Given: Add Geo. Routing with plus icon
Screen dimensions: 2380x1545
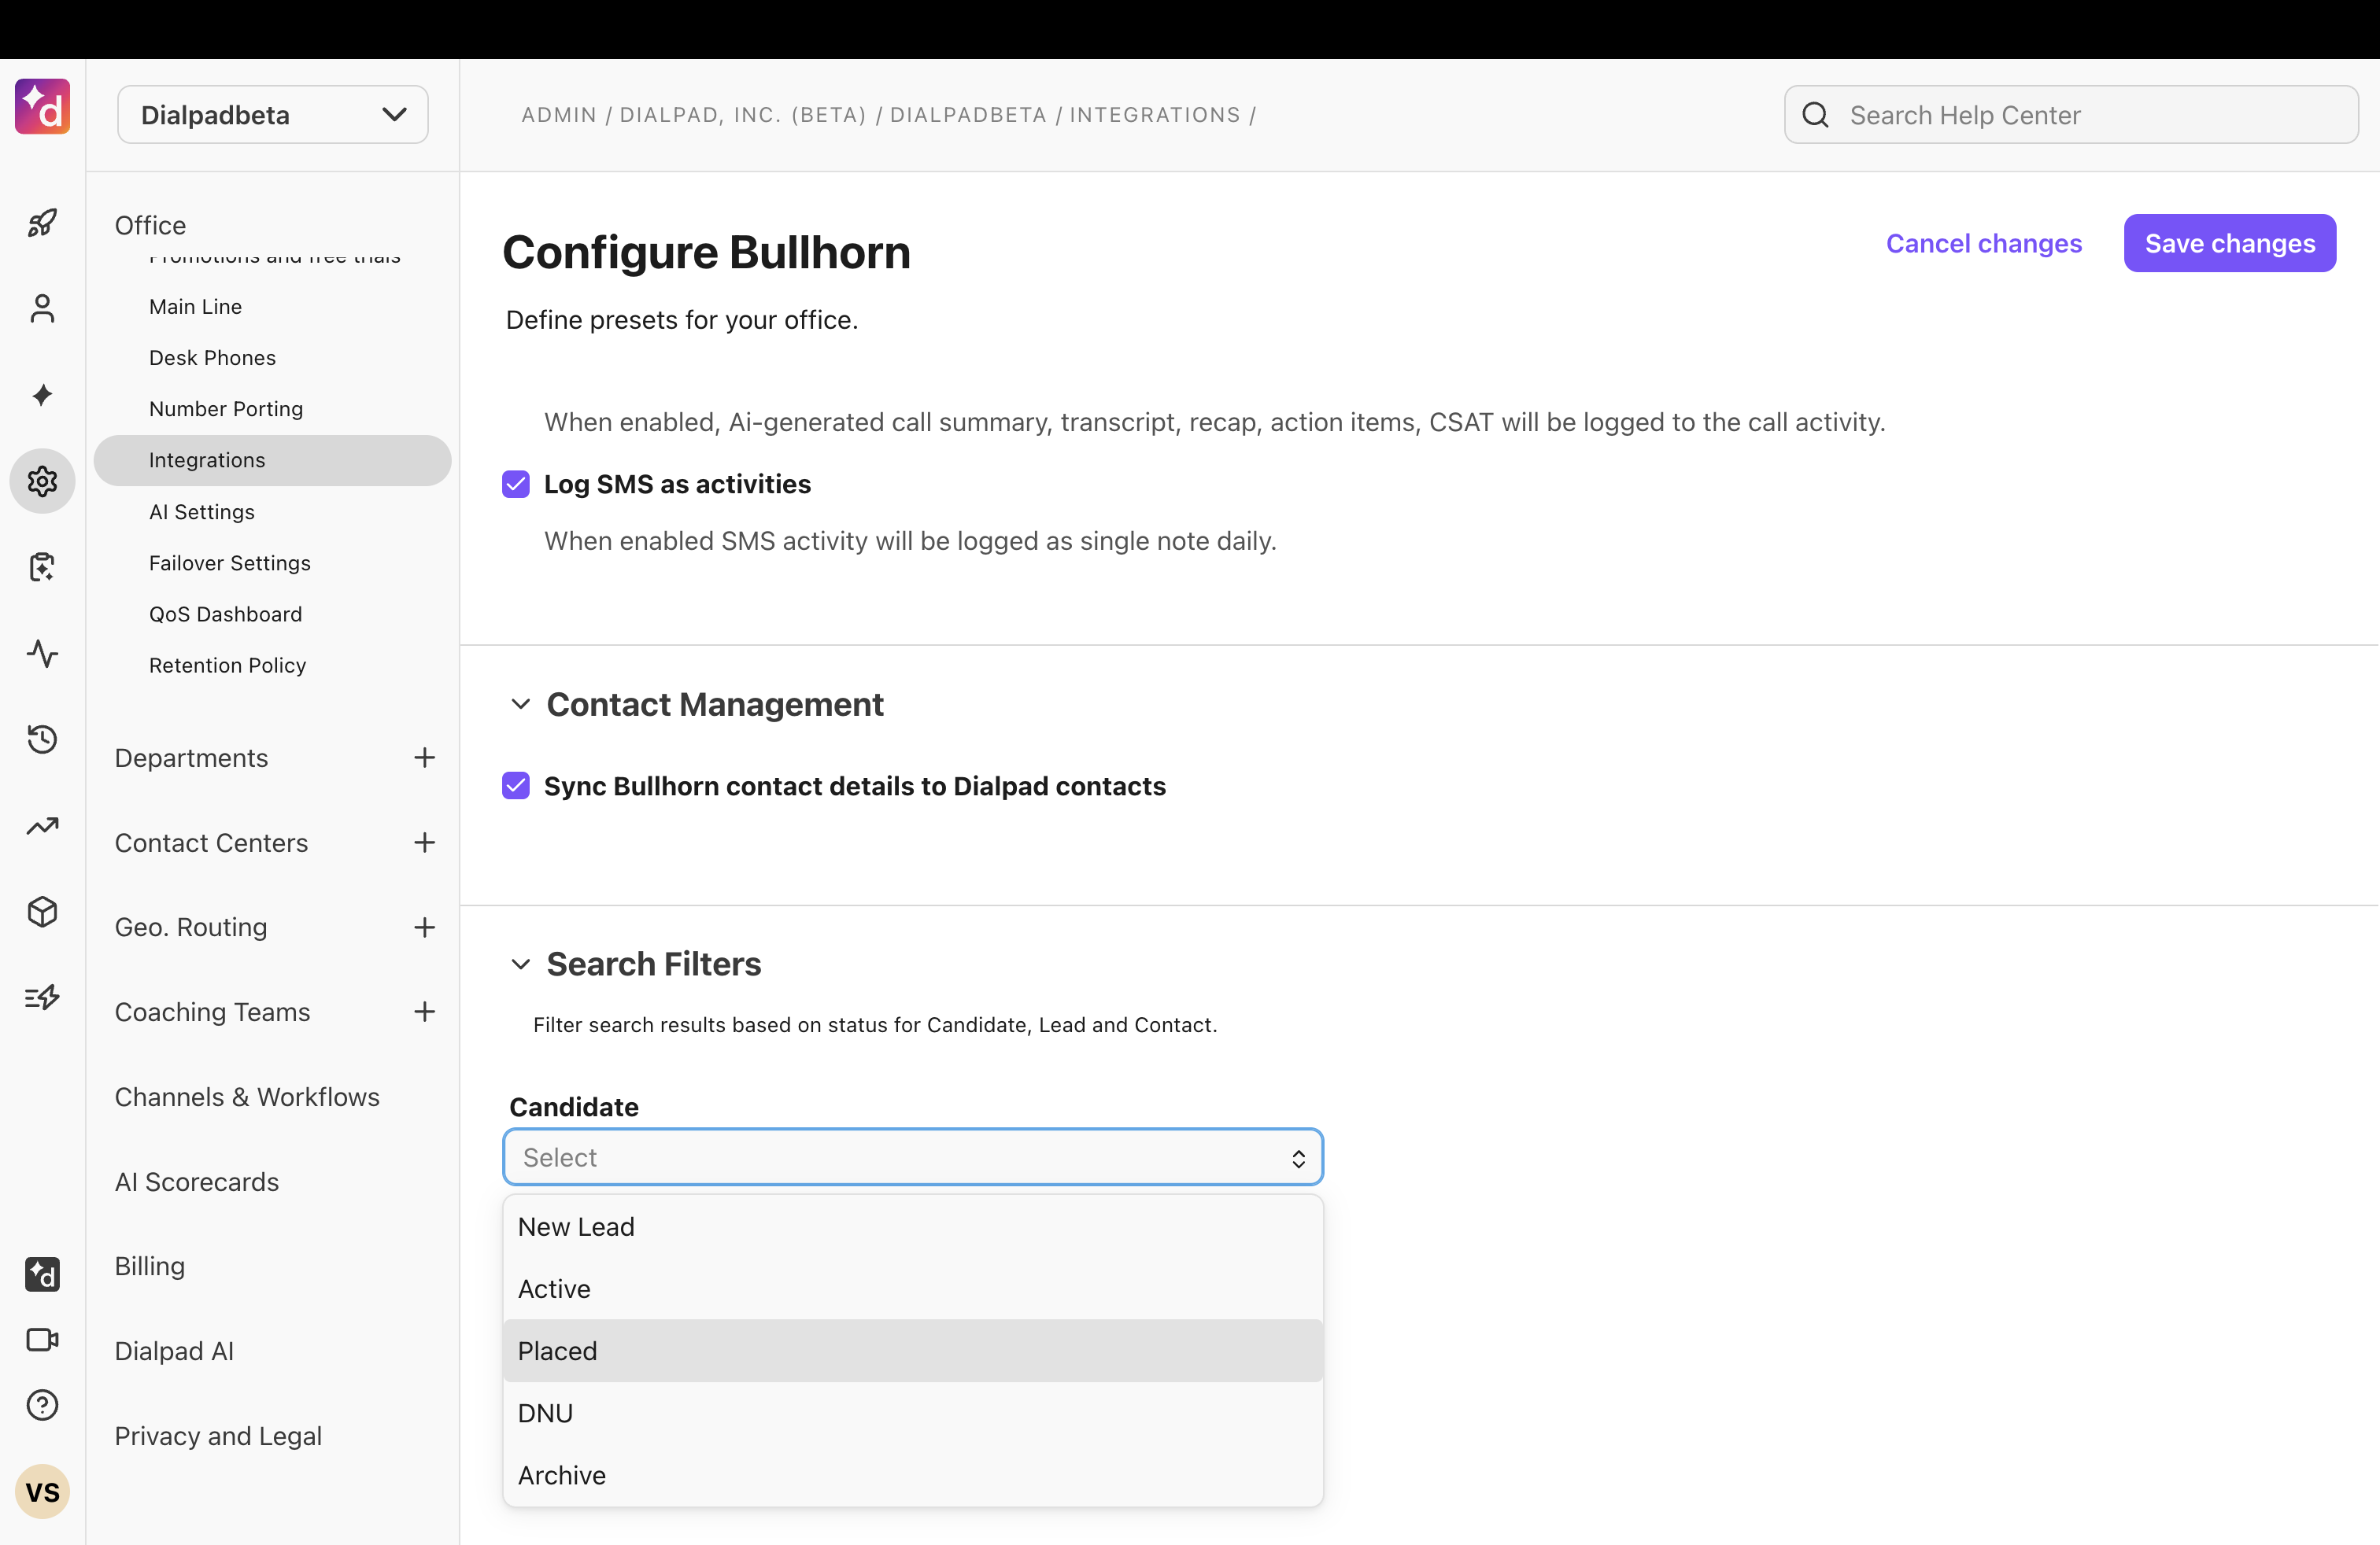Looking at the screenshot, I should (424, 927).
